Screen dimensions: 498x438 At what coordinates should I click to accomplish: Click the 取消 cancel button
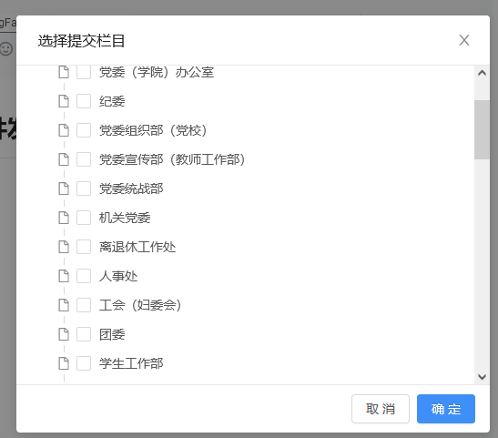pos(381,409)
